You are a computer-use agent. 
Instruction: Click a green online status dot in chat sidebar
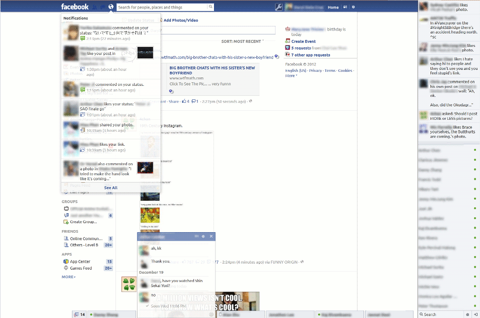coord(475,150)
